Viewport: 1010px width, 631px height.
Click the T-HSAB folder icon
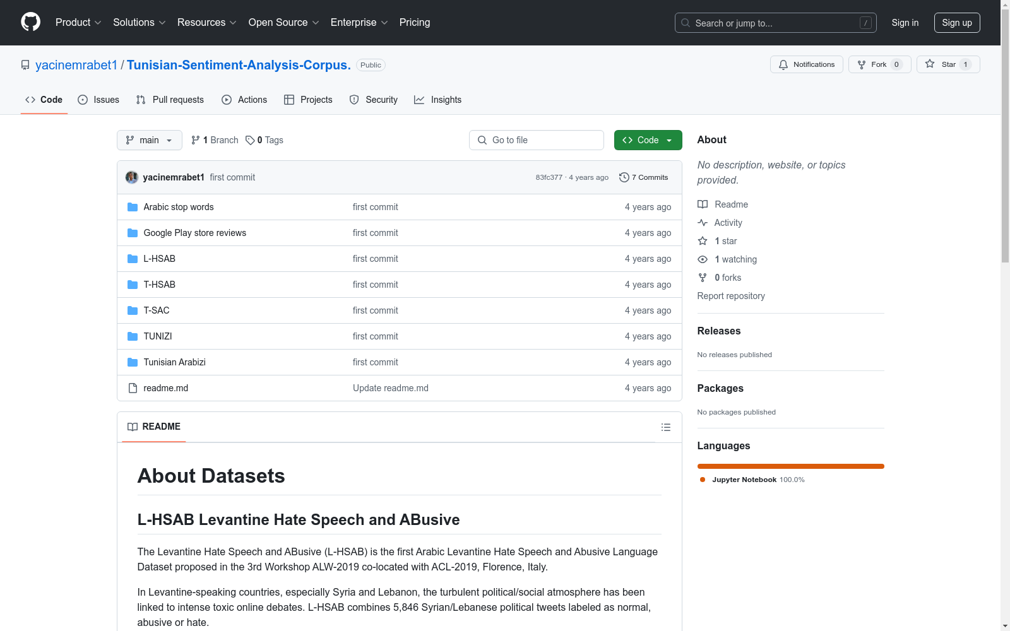133,285
